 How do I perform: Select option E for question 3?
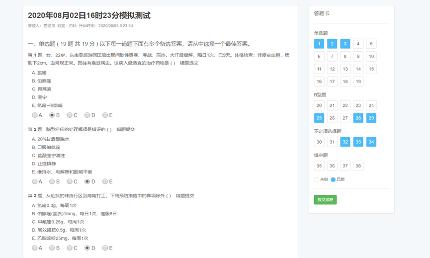[x=105, y=248]
